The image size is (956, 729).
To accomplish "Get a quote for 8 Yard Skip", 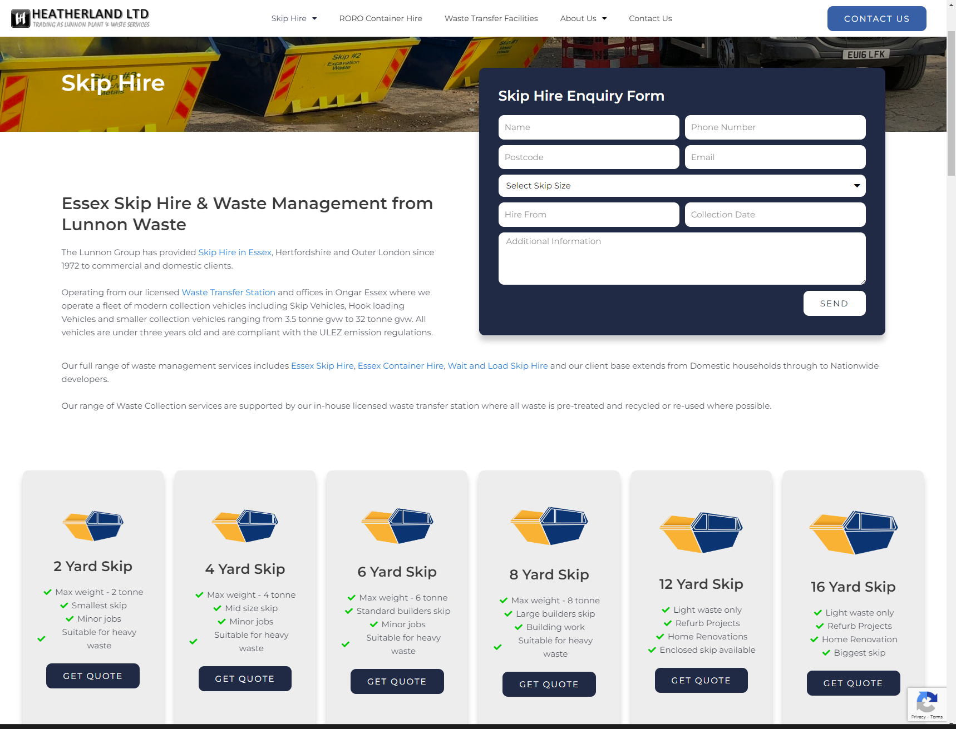I will (549, 684).
